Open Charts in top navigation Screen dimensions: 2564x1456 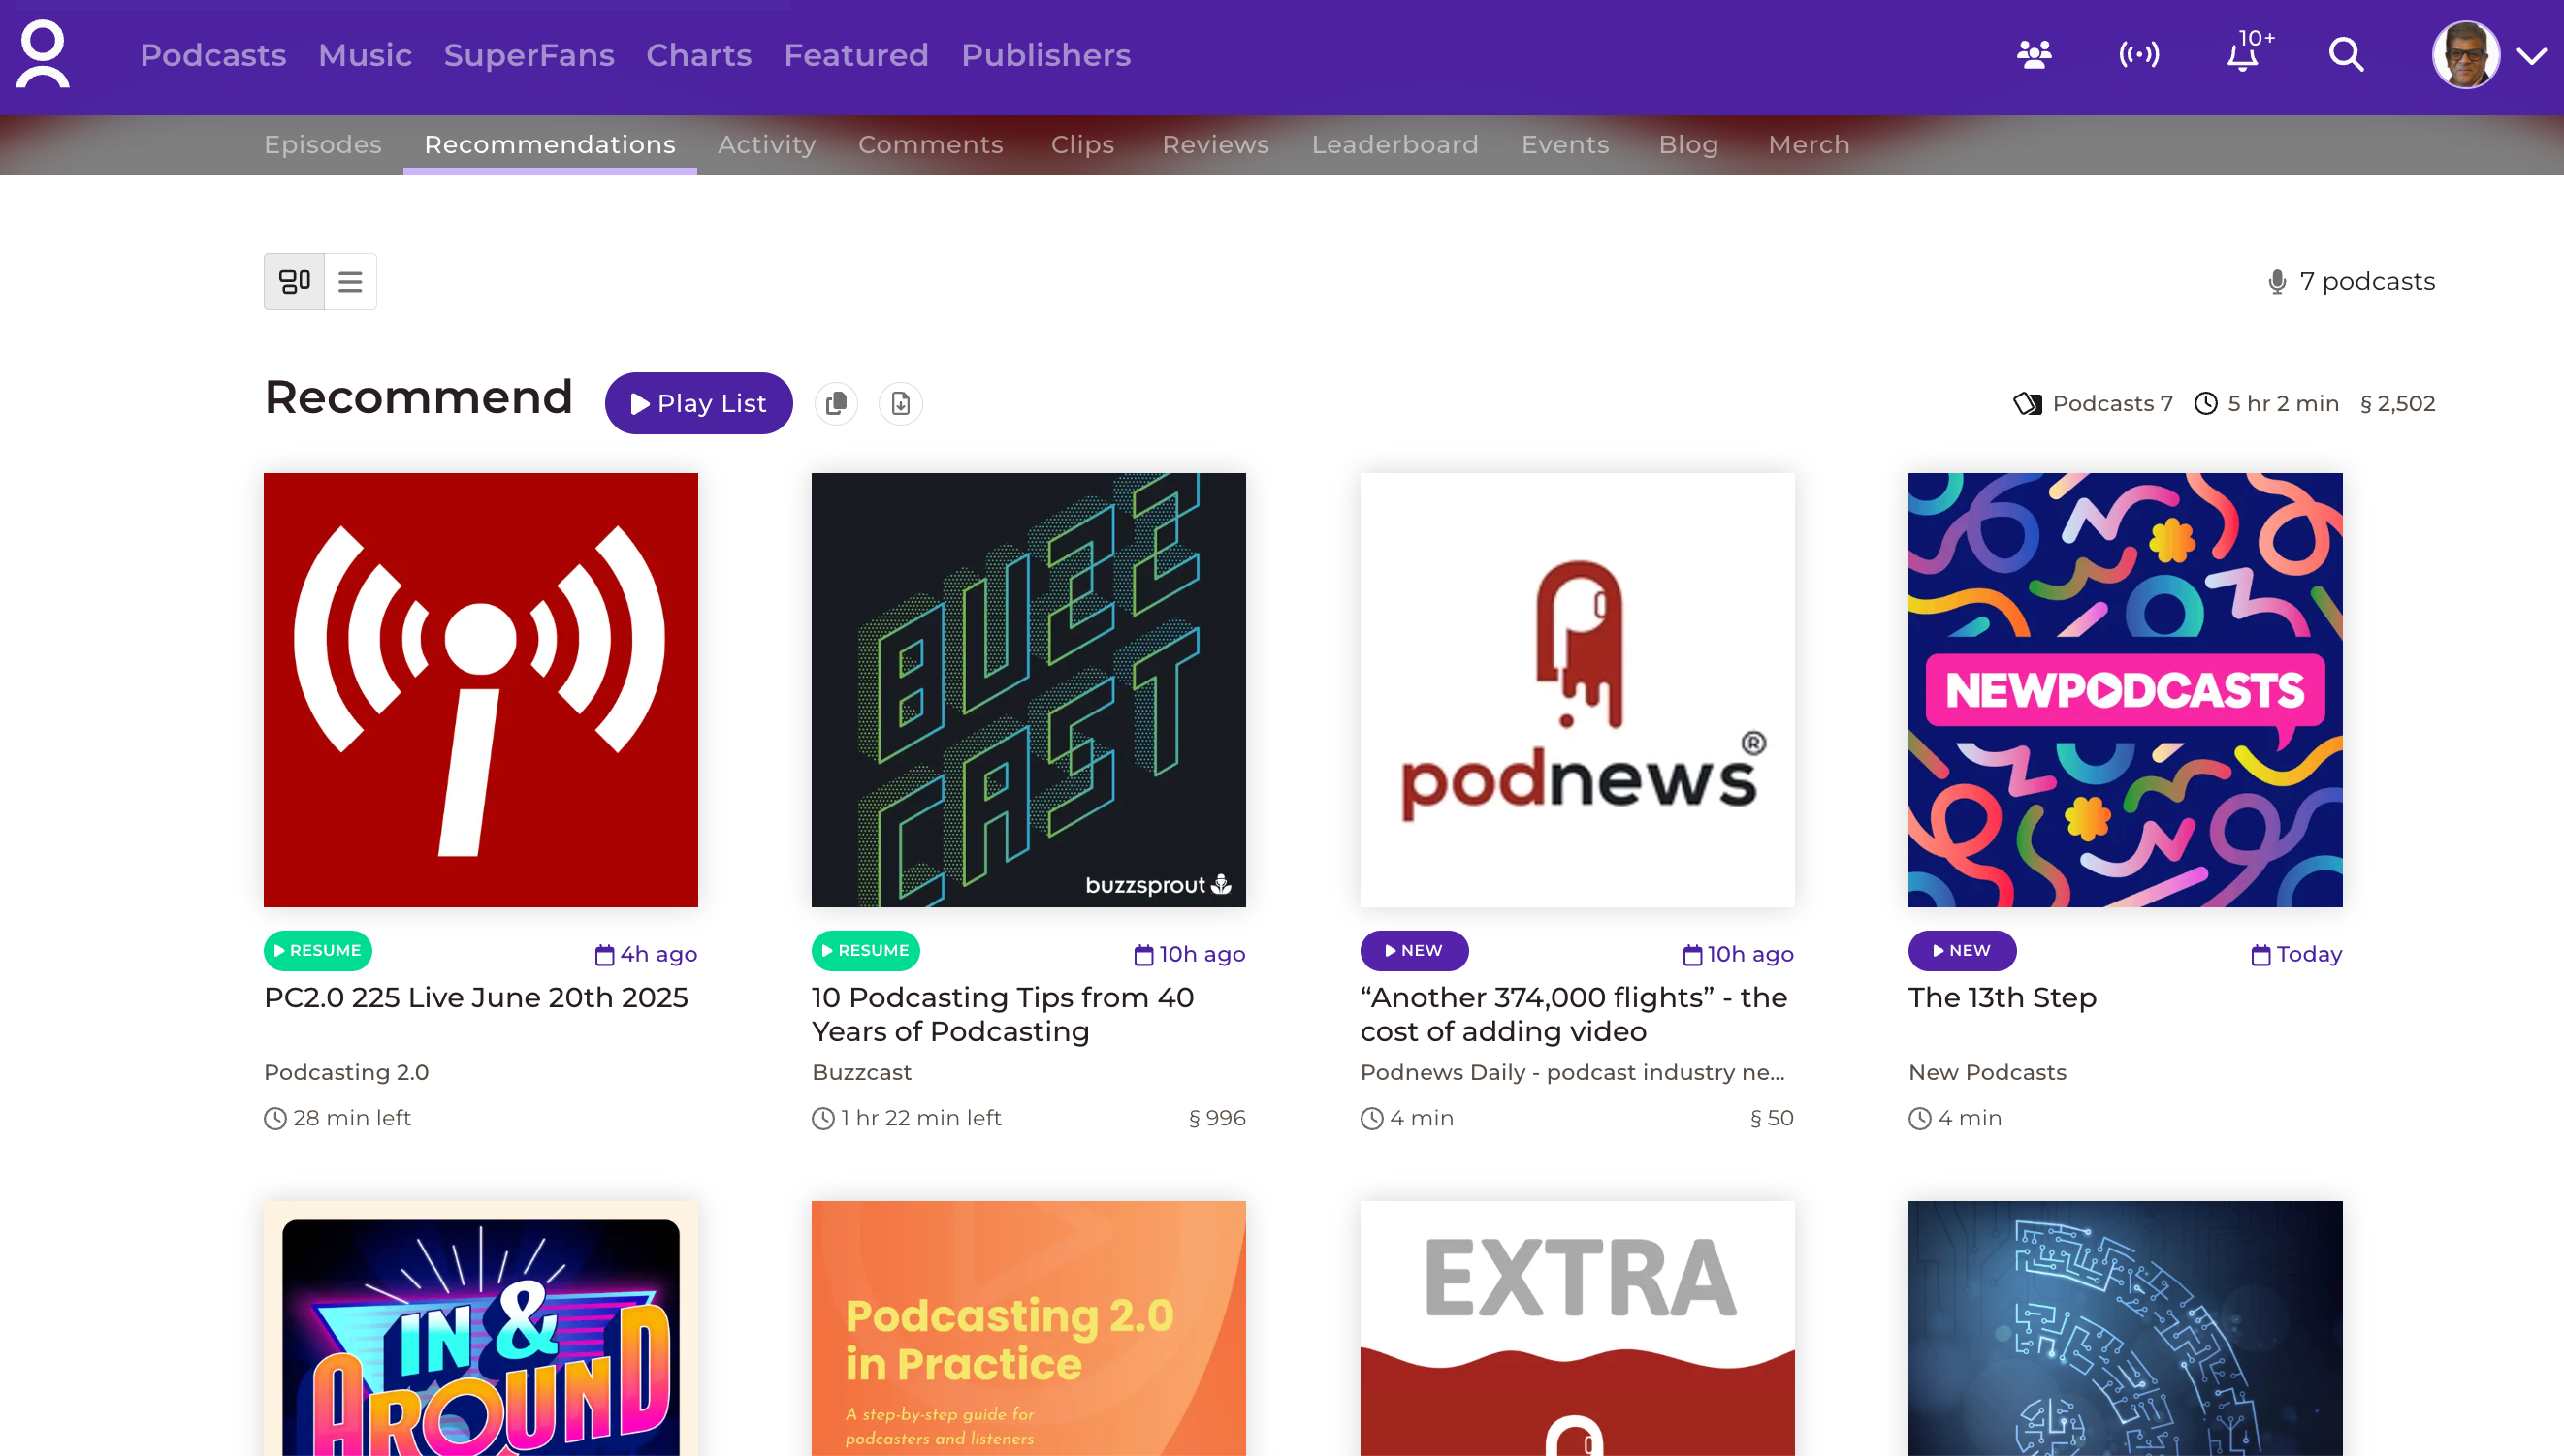698,55
